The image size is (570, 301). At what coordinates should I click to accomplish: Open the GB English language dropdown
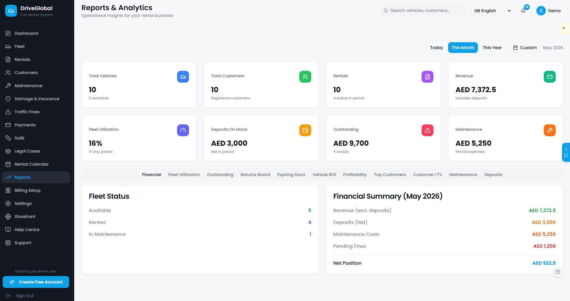tap(492, 11)
